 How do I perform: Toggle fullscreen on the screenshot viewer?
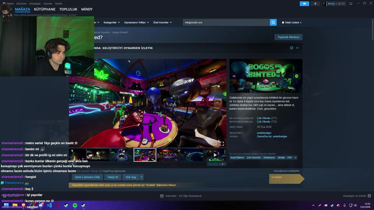point(222,144)
